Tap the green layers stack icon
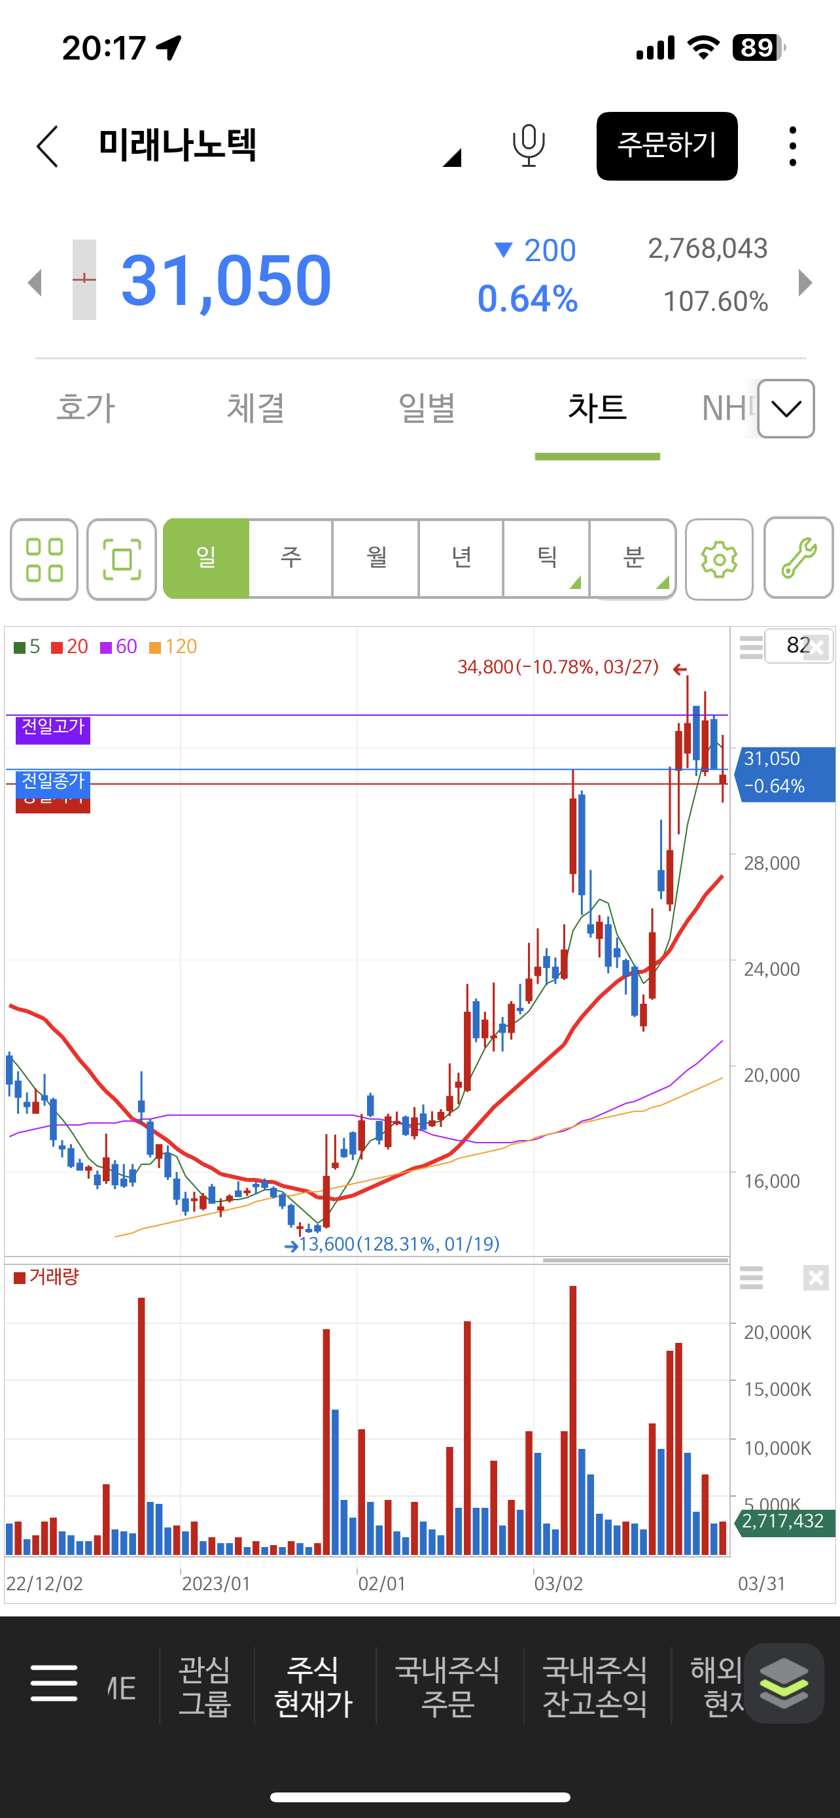 [784, 1683]
